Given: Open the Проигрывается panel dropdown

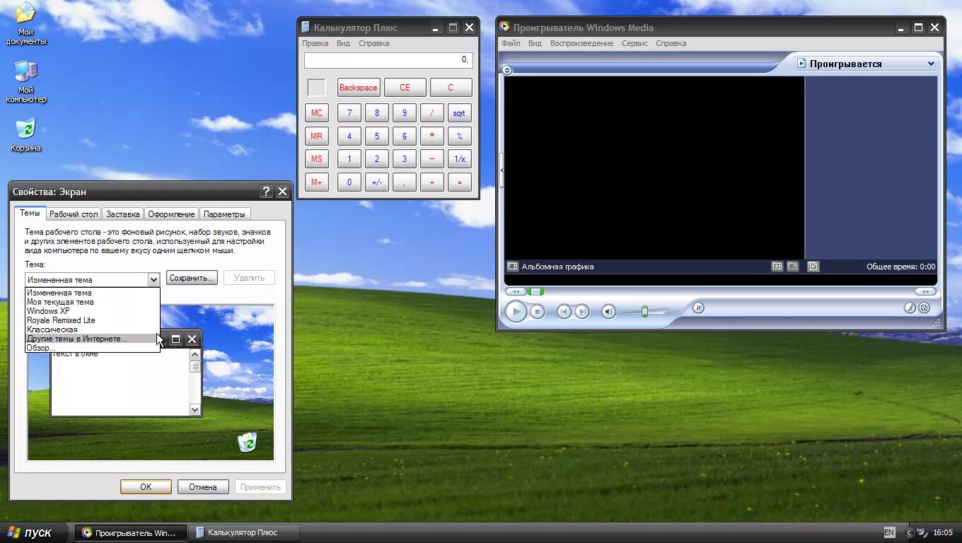Looking at the screenshot, I should [x=932, y=64].
